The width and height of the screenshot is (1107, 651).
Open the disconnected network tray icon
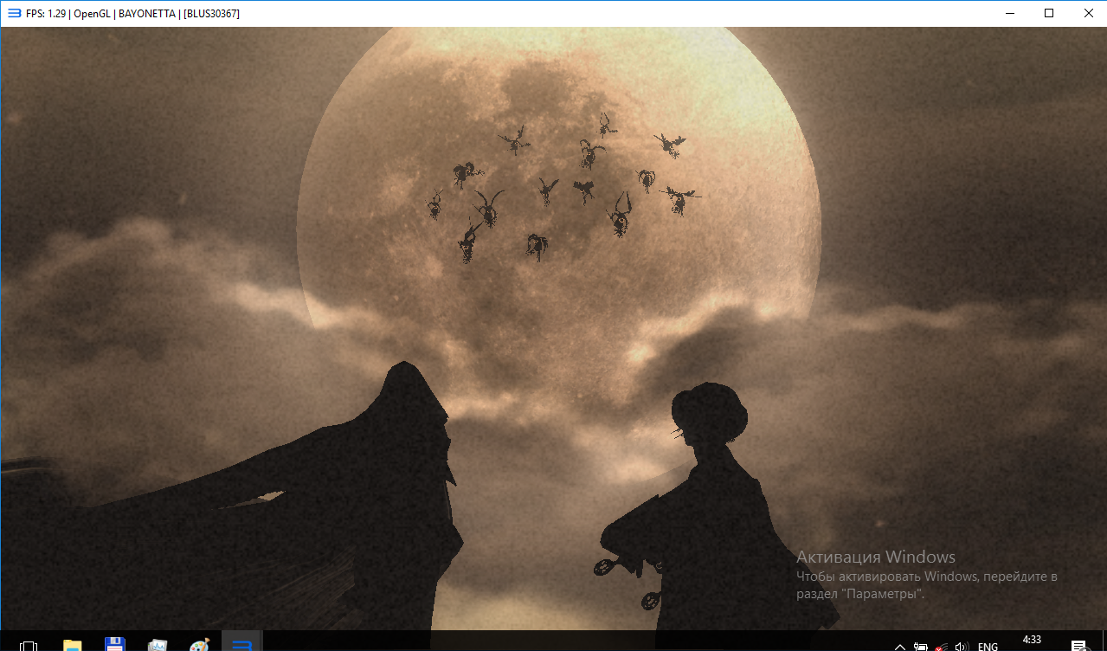tap(941, 646)
